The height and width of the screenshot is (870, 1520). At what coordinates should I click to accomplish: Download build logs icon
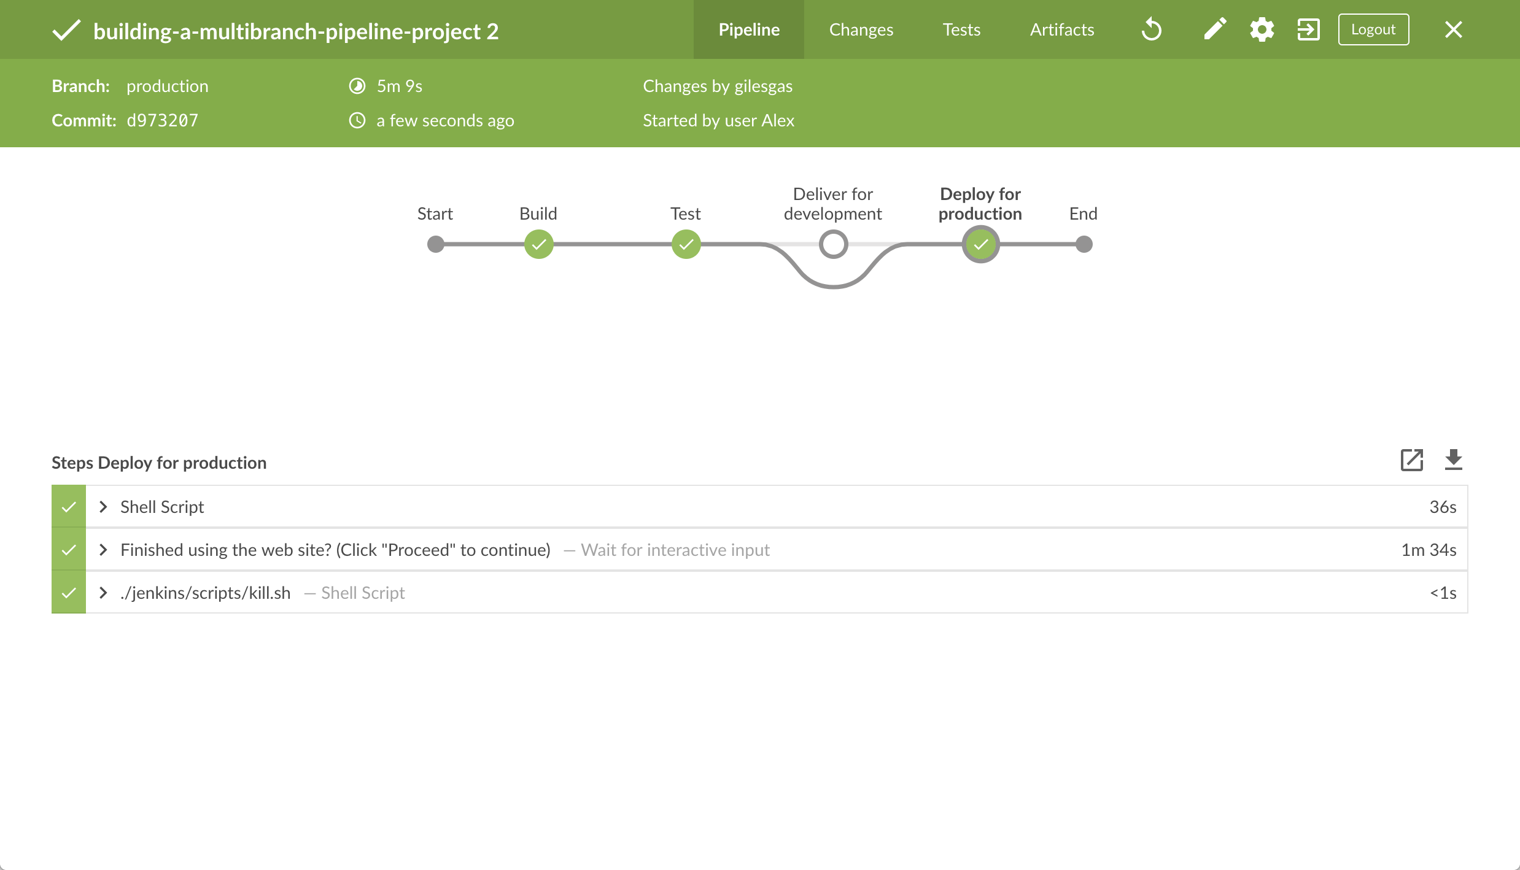(x=1454, y=459)
